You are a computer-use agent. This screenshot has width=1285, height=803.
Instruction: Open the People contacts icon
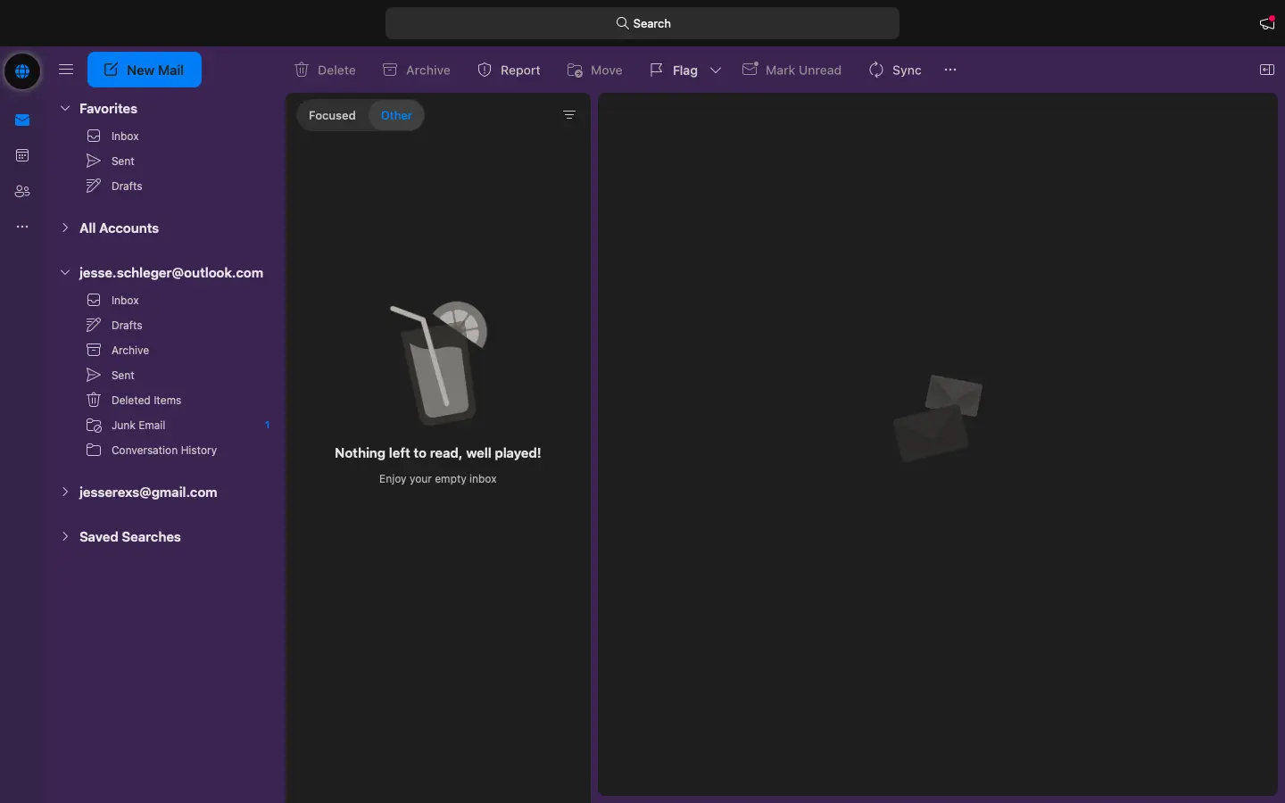point(22,192)
